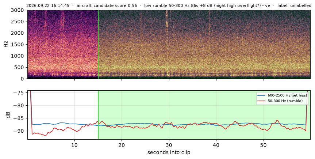Click the -80 tick label on the dB axis
Viewport: 315px width, 159px height.
[19, 106]
